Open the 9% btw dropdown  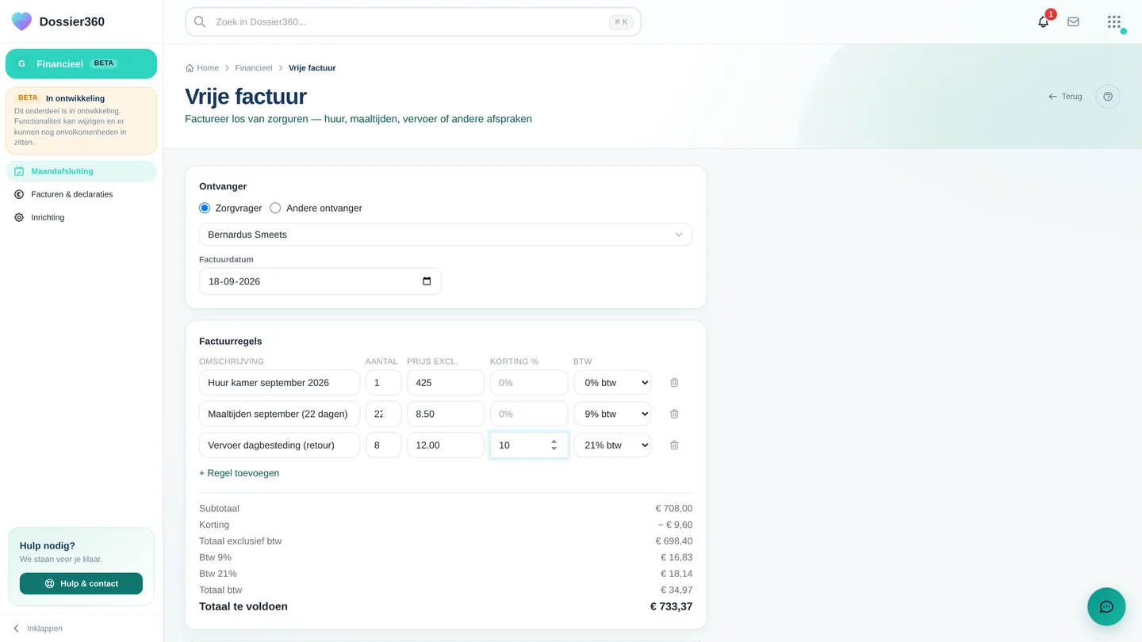(612, 414)
